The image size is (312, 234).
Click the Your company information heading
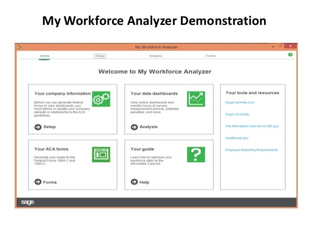[62, 93]
